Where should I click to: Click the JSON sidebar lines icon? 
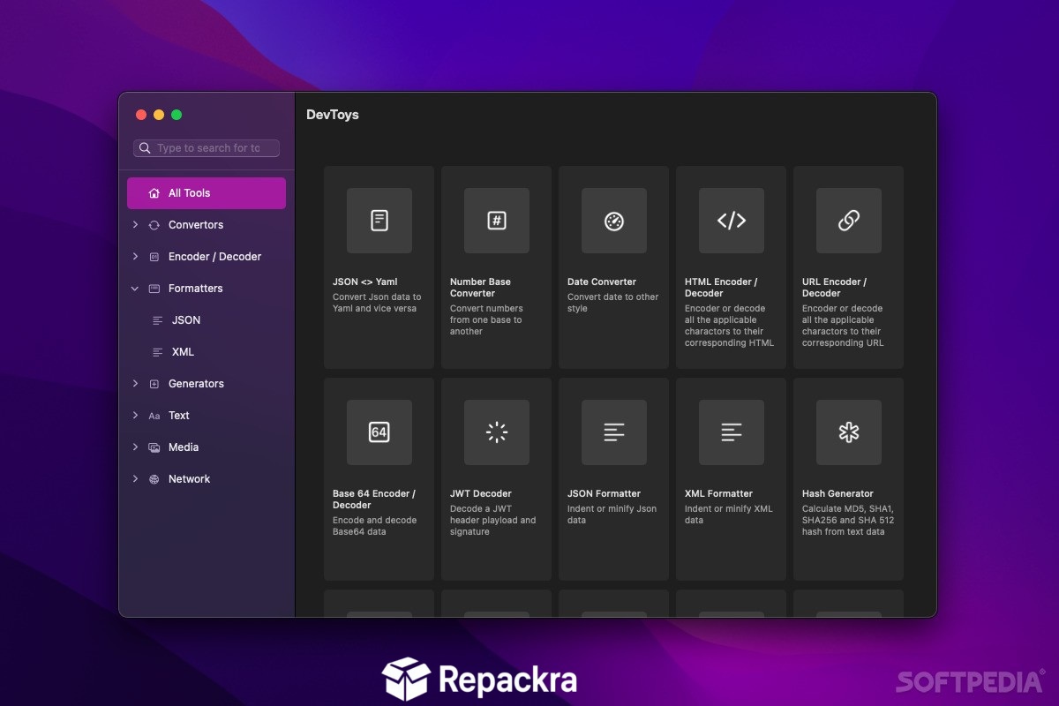[x=158, y=320]
